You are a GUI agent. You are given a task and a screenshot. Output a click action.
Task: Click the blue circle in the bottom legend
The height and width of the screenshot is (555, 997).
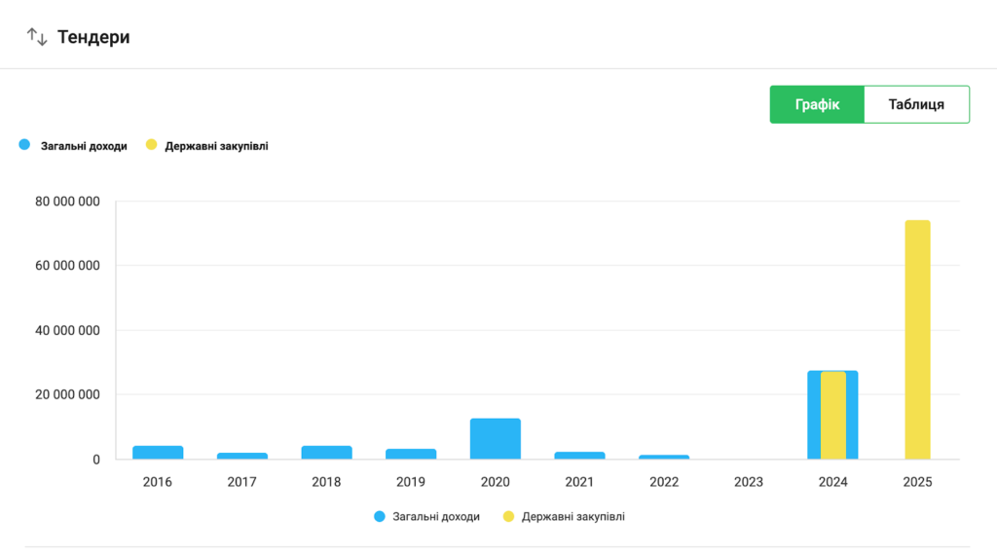380,516
